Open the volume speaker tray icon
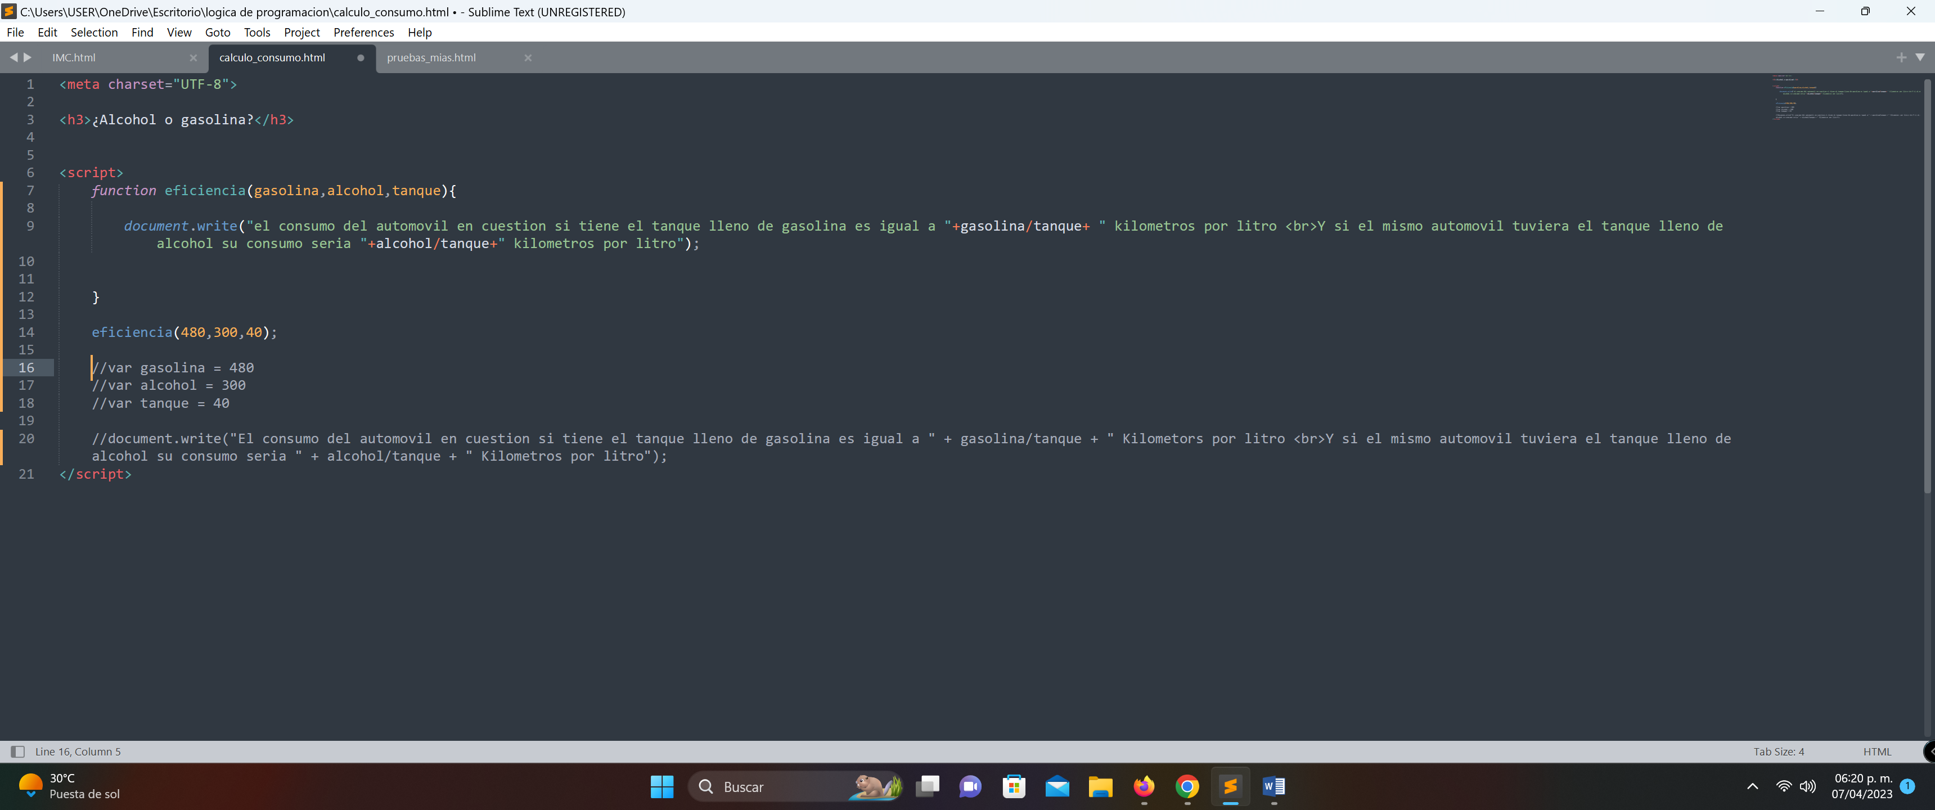Image resolution: width=1935 pixels, height=810 pixels. pos(1808,787)
